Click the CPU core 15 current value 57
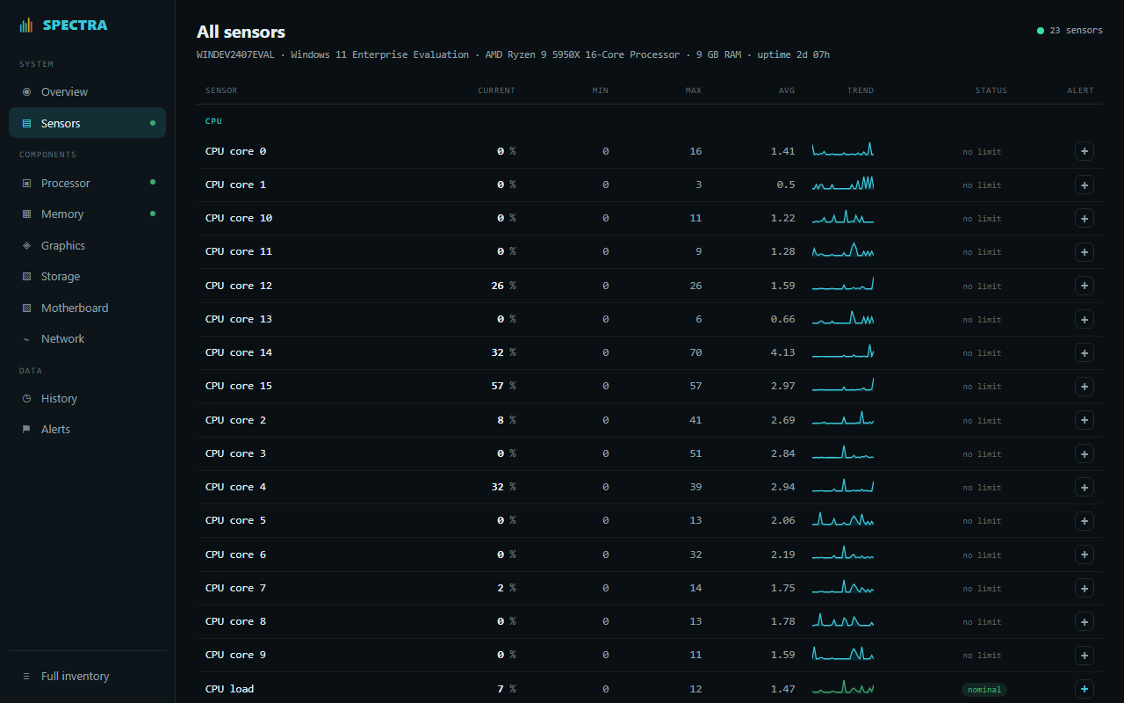Viewport: 1124px width, 703px height. 498,386
